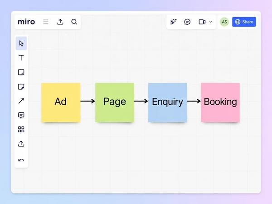272x204 pixels.
Task: Open the board search icon
Action: tap(74, 22)
